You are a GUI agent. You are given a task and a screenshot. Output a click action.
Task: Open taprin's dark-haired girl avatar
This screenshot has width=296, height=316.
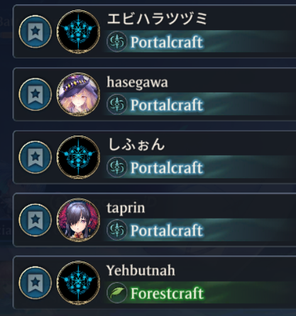click(x=78, y=220)
